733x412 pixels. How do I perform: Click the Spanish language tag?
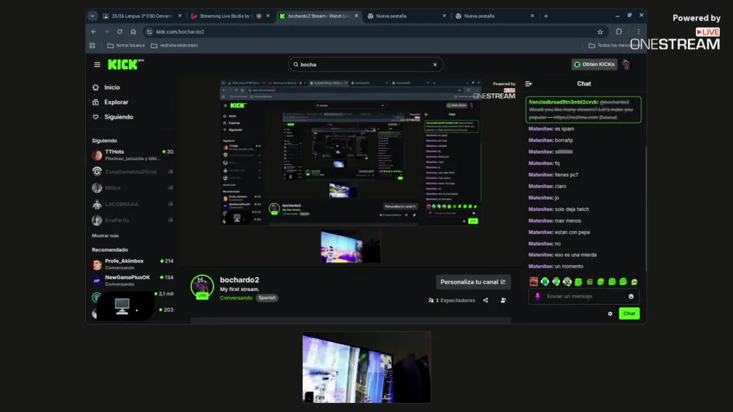point(267,298)
